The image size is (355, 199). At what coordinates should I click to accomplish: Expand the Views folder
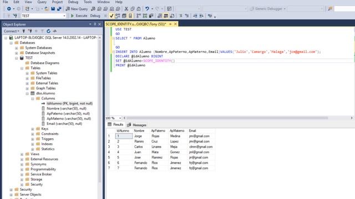22,154
